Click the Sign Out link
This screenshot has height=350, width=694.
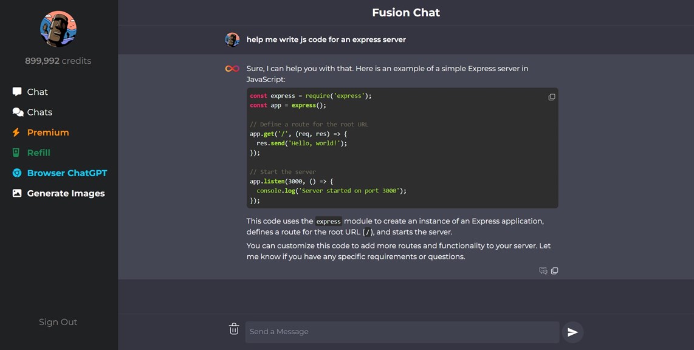[58, 322]
